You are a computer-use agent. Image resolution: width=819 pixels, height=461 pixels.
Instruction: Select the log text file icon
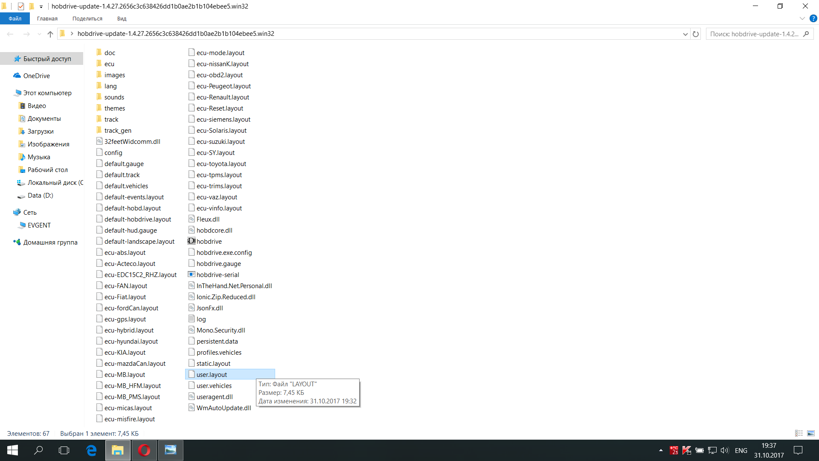point(192,319)
